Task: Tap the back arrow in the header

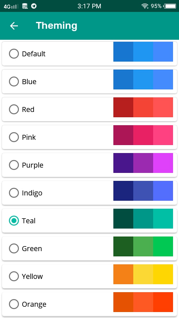Action: [x=14, y=26]
